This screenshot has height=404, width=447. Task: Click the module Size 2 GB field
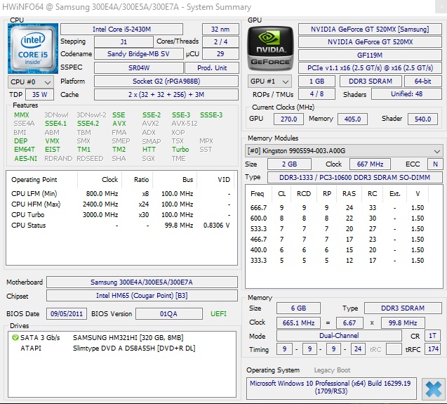[289, 164]
